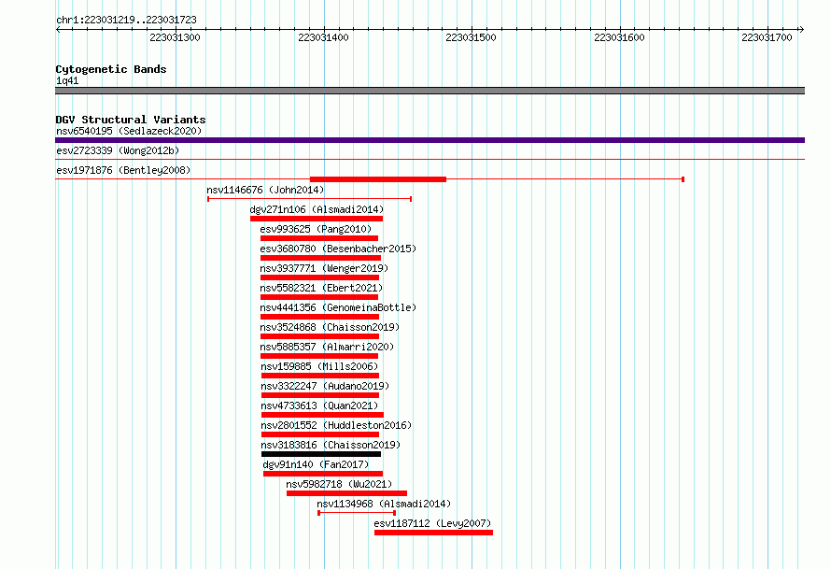The image size is (831, 569).
Task: Select the nsv3322247 red bar
Action: pos(320,395)
